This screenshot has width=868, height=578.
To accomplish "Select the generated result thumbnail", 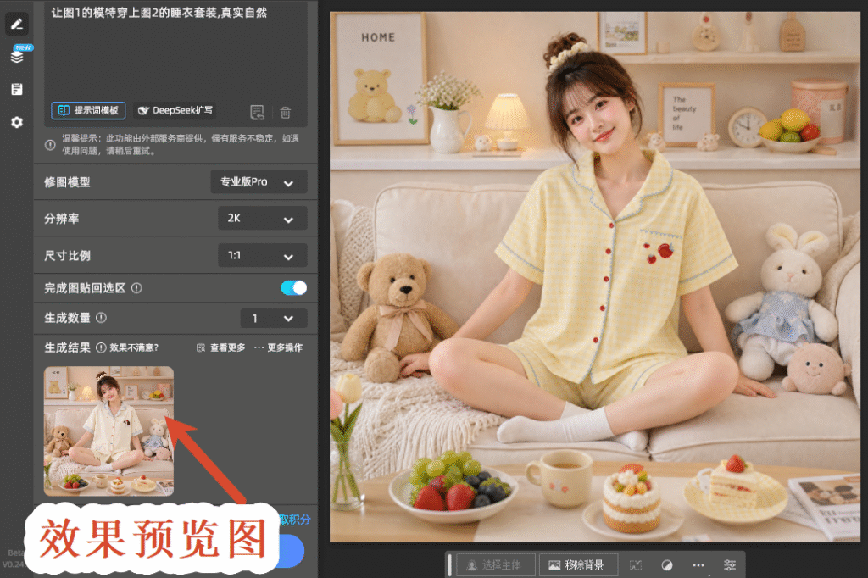I will (109, 431).
